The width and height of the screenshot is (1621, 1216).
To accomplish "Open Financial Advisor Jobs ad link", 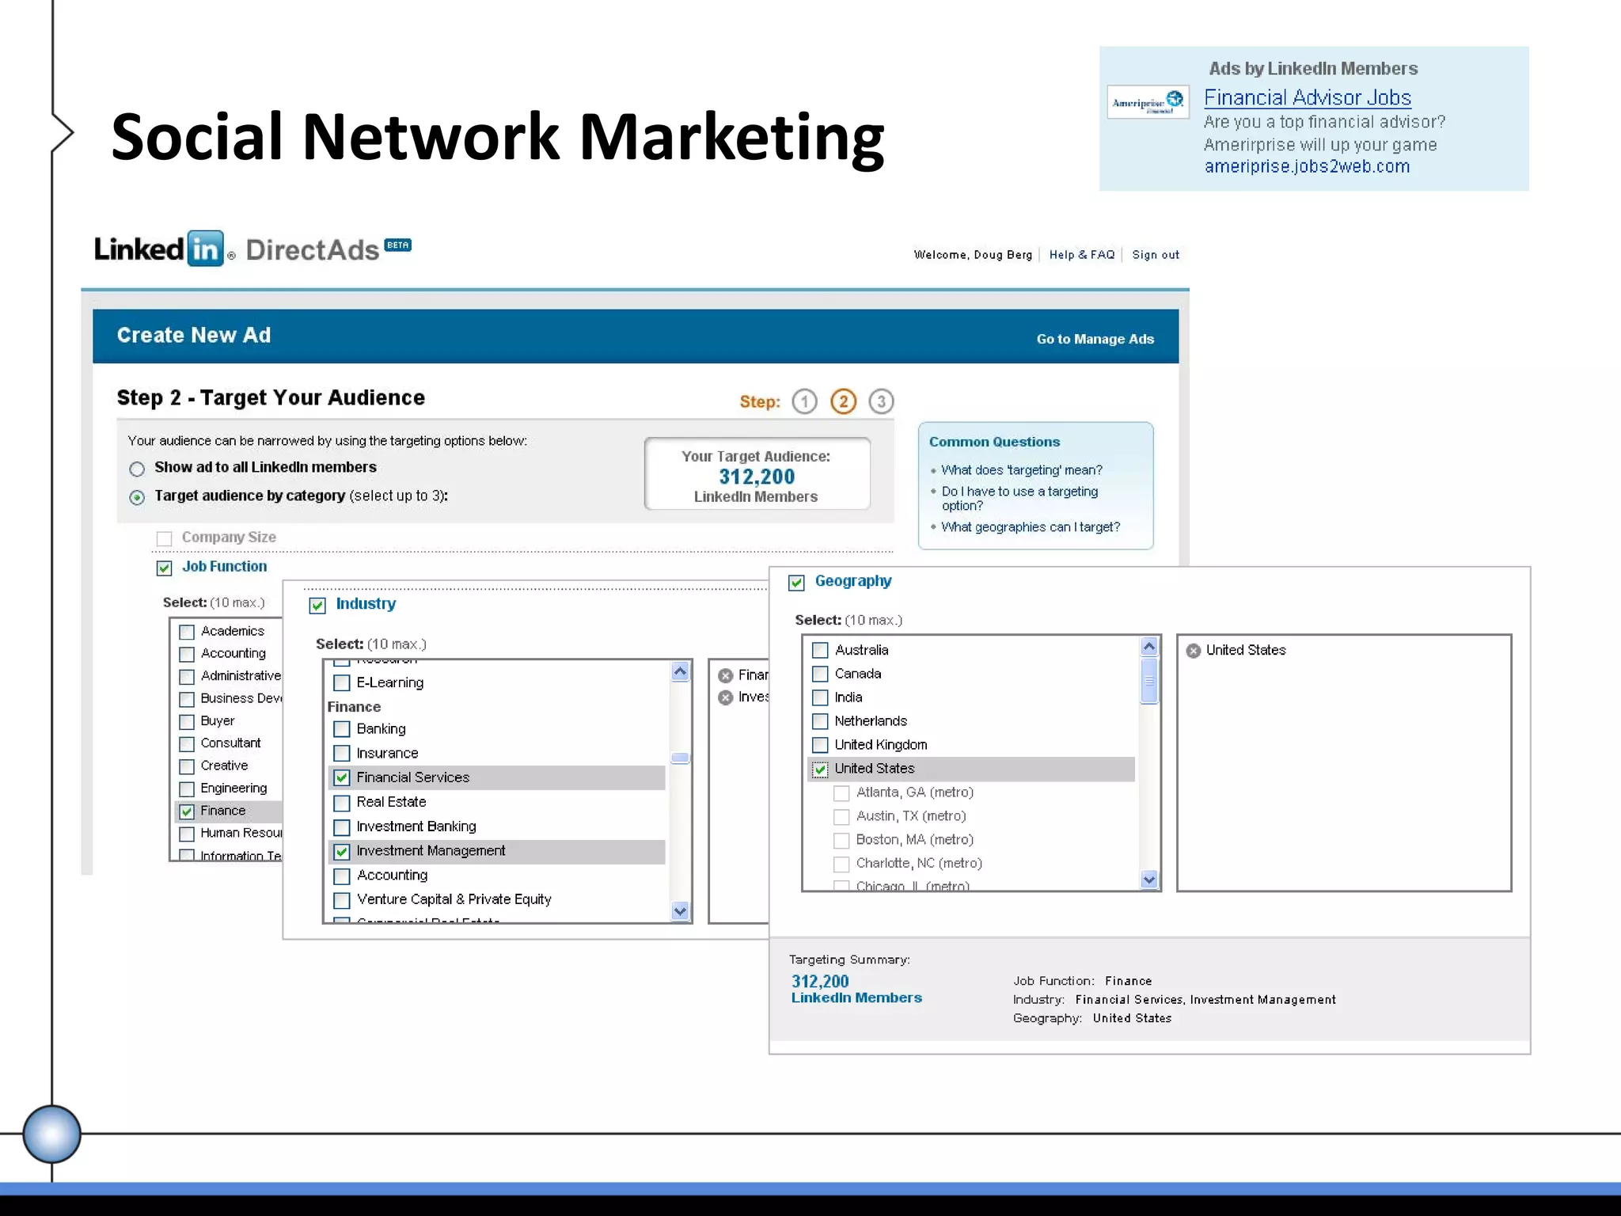I will 1308,97.
